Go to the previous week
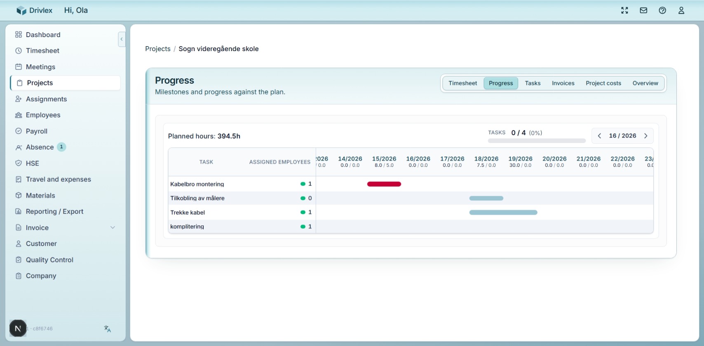Viewport: 704px width, 346px height. [x=599, y=136]
